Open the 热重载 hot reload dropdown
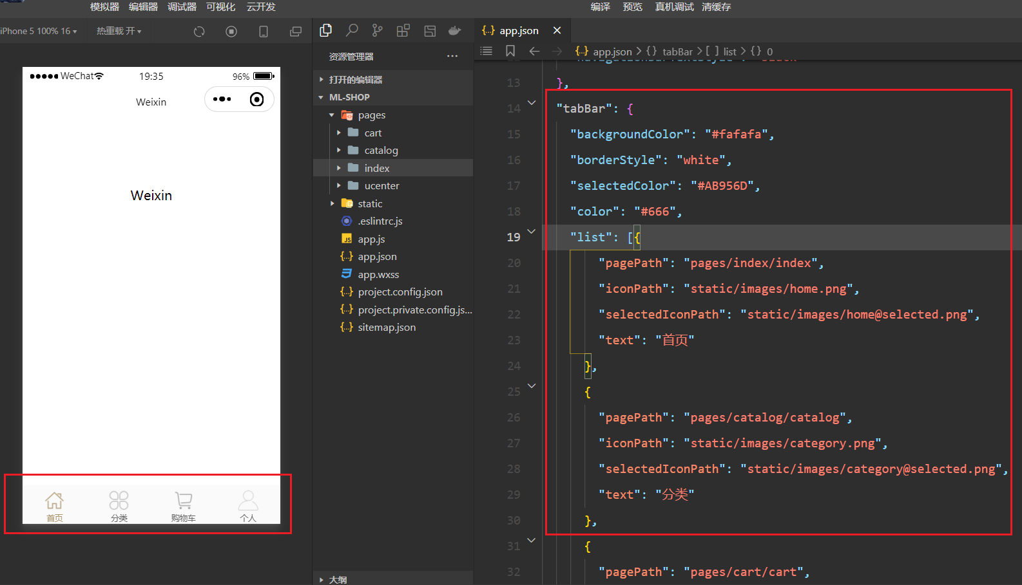Image resolution: width=1022 pixels, height=585 pixels. (x=119, y=31)
